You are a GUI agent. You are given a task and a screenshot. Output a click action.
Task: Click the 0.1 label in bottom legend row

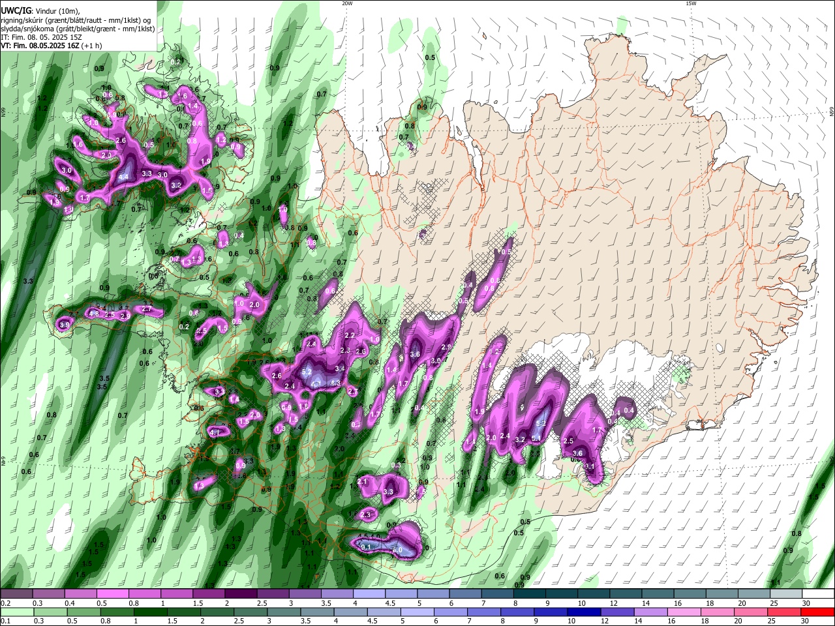point(5,621)
